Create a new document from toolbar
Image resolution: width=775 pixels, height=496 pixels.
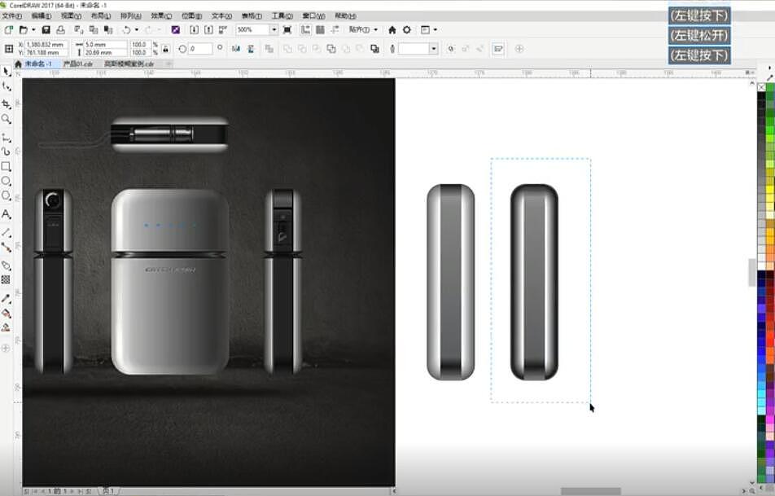coord(8,29)
